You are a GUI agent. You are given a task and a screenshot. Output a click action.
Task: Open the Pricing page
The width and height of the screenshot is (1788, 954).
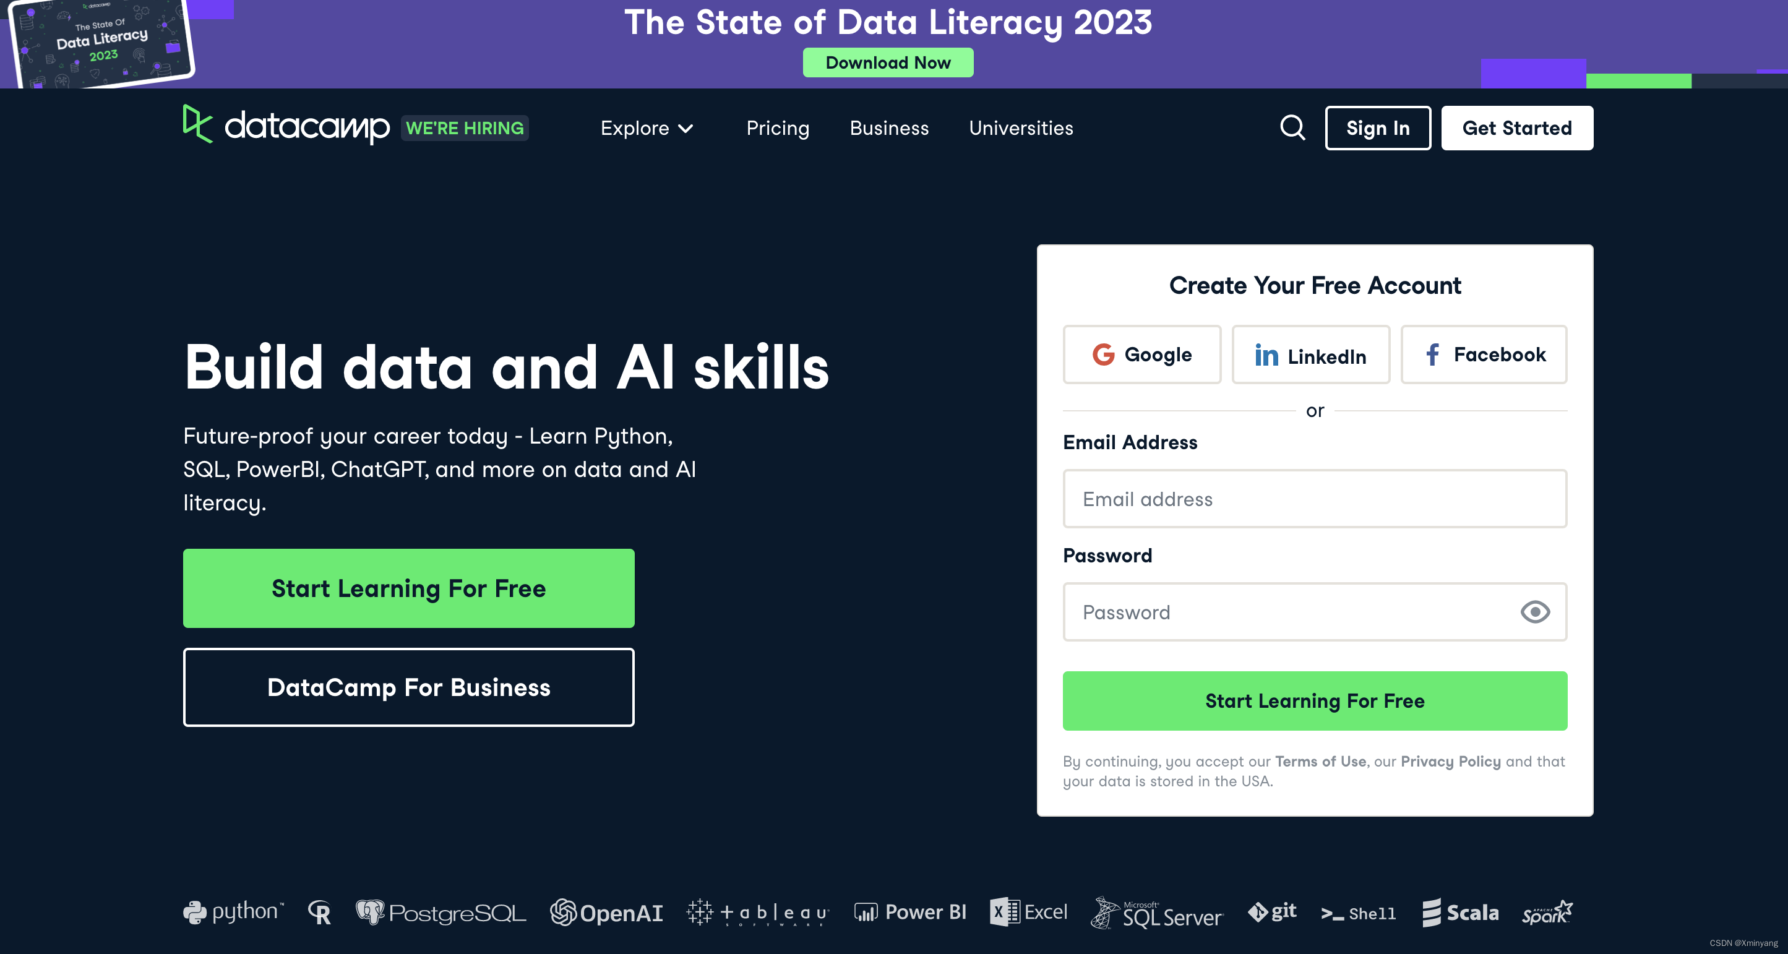pyautogui.click(x=778, y=129)
